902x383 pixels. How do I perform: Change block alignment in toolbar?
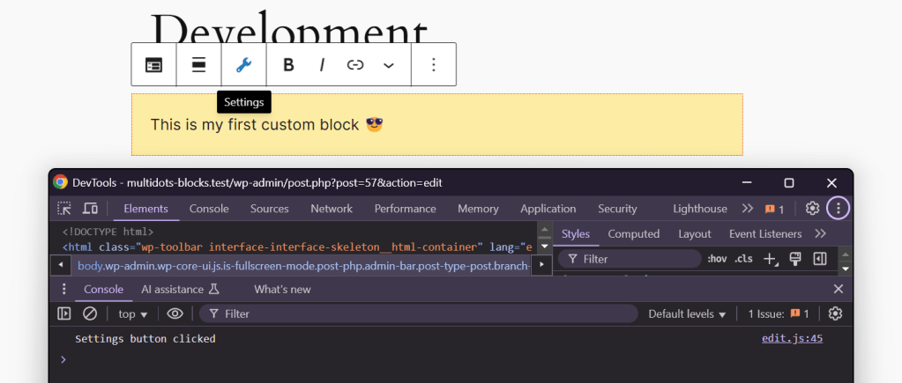click(199, 65)
